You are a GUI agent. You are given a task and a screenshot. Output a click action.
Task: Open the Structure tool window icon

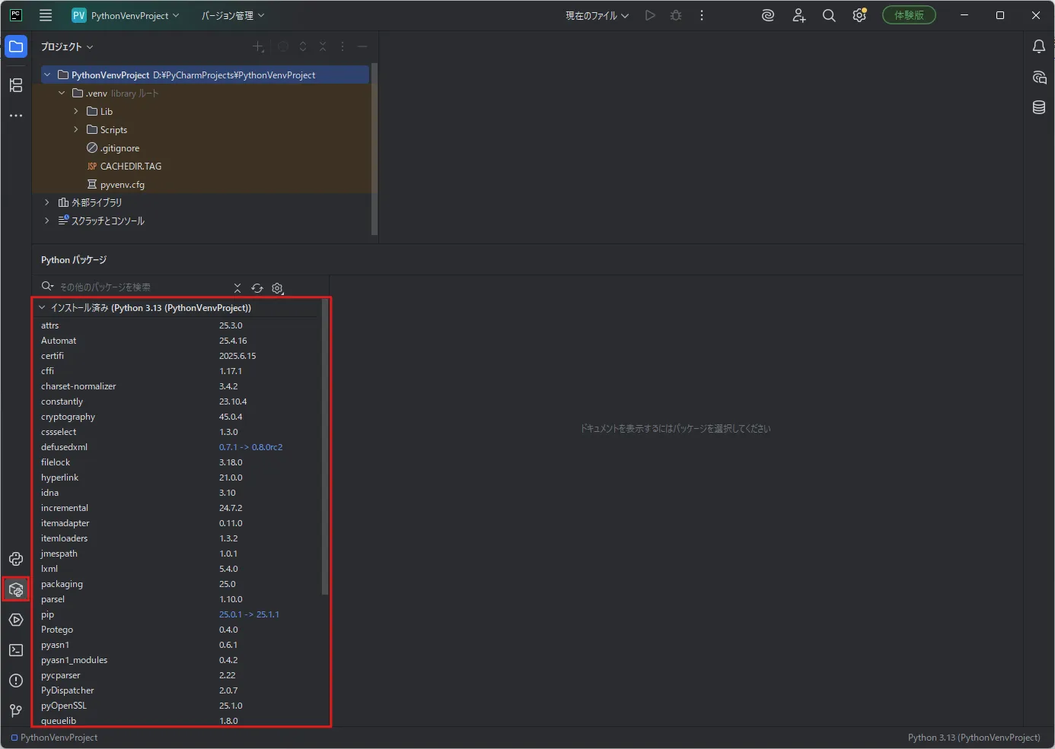tap(16, 85)
